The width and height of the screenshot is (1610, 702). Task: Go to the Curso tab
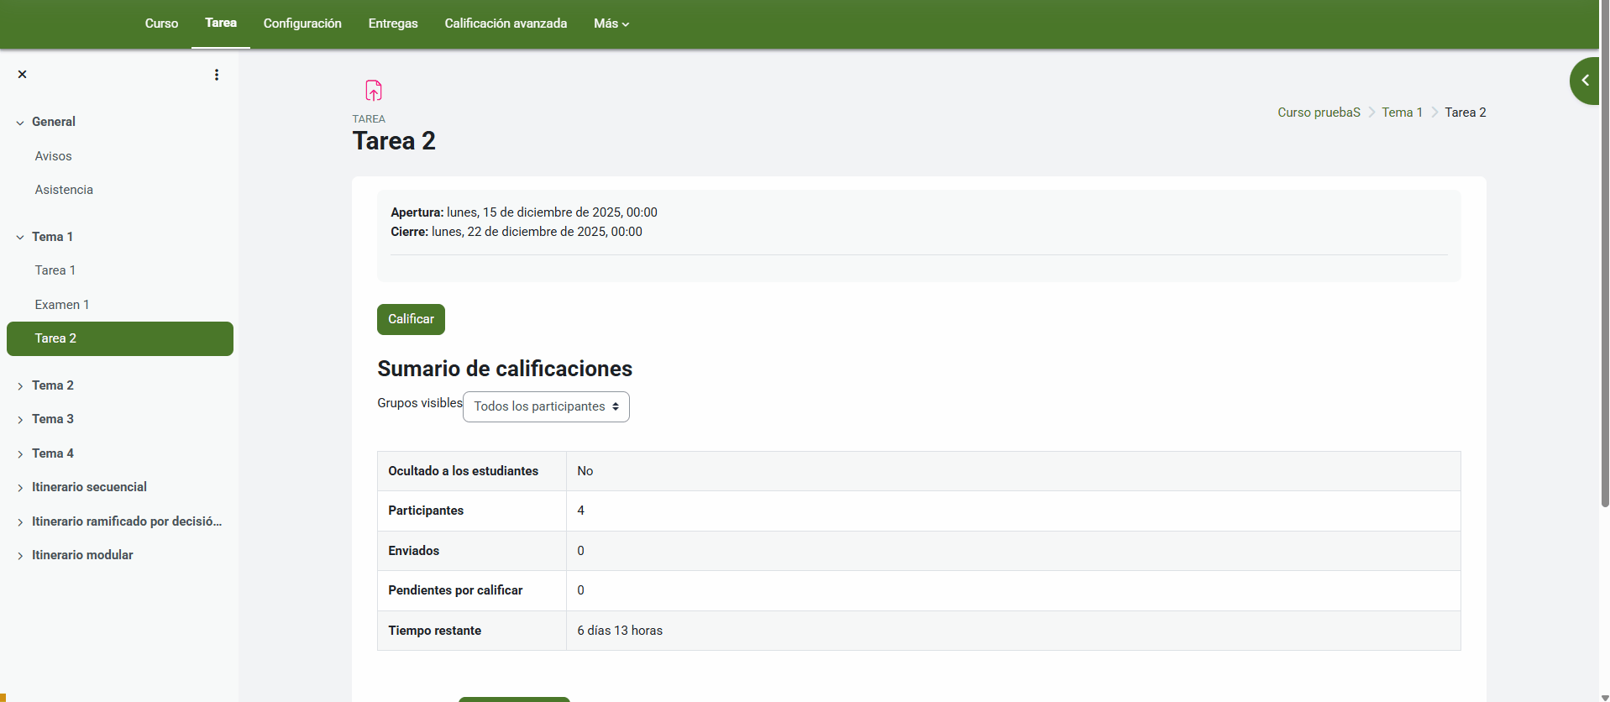pyautogui.click(x=161, y=24)
